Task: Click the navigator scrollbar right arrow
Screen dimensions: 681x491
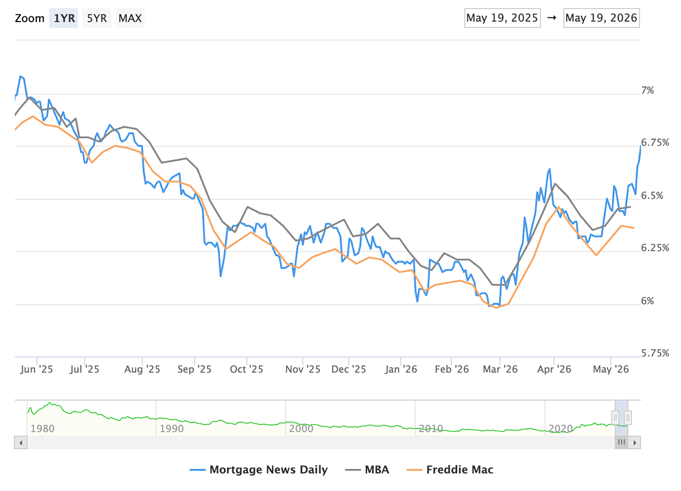Action: 635,442
